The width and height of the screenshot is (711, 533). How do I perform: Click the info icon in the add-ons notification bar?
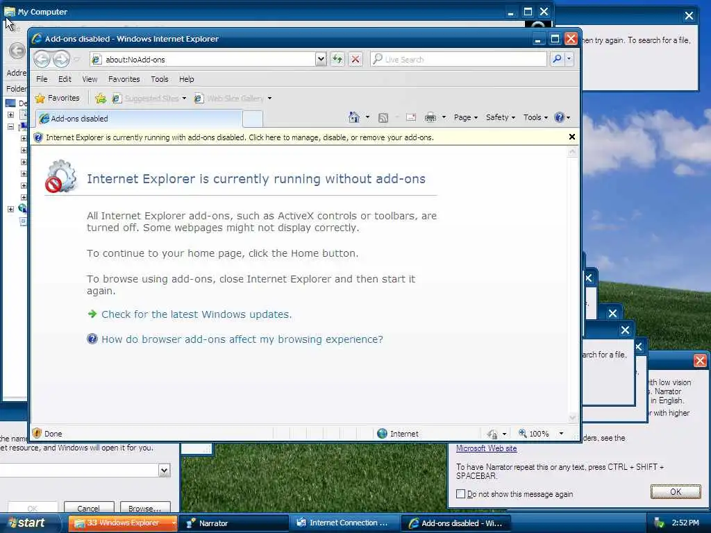[x=38, y=137]
